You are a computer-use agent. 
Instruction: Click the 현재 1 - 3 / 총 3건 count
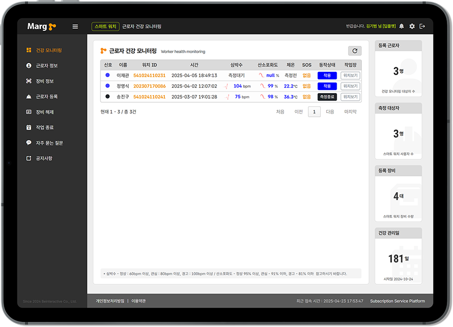[x=118, y=112]
